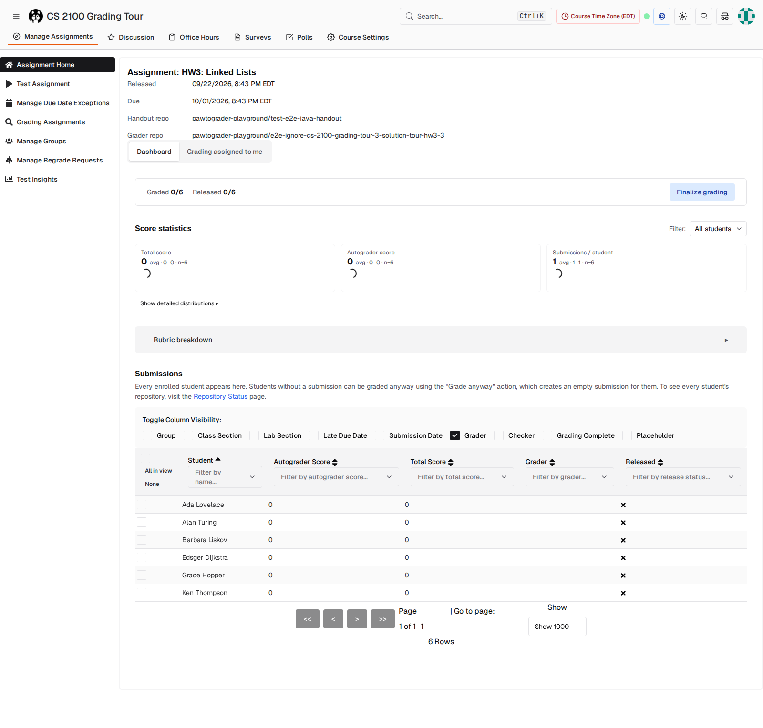Open the All students filter dropdown

[x=718, y=229]
